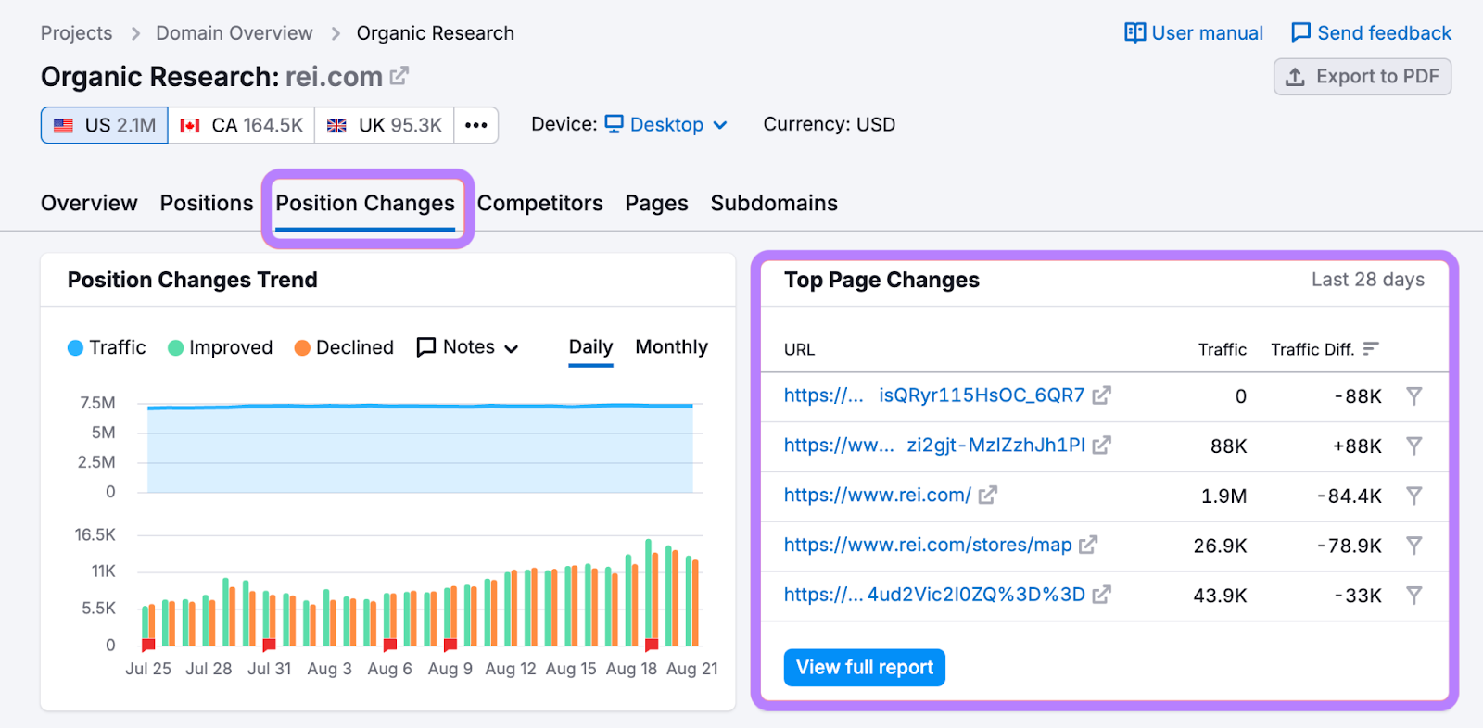Viewport: 1483px width, 728px height.
Task: Open external link icon beside stores/map URL
Action: click(1088, 546)
